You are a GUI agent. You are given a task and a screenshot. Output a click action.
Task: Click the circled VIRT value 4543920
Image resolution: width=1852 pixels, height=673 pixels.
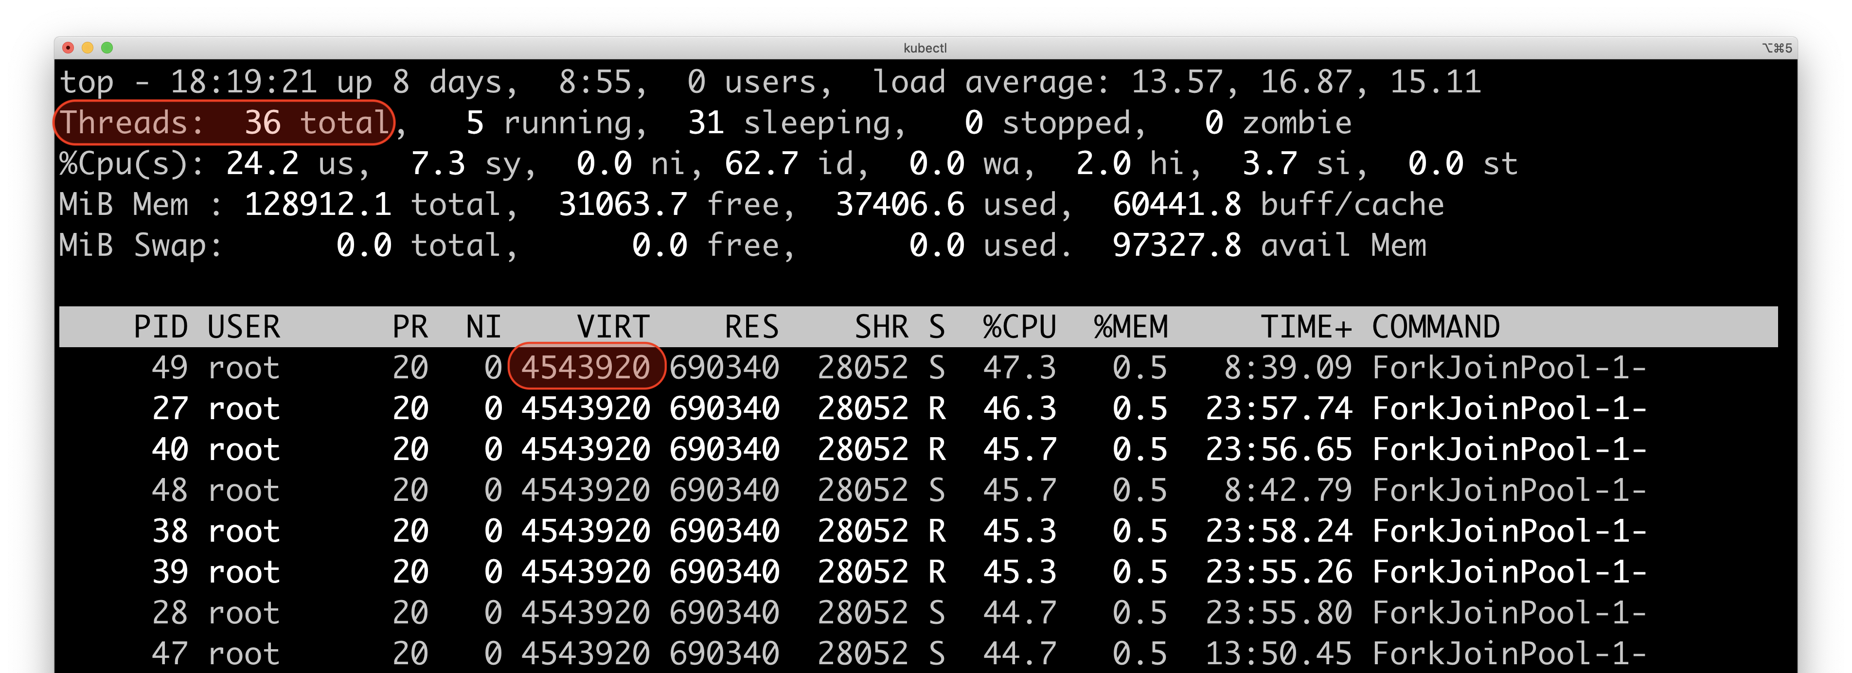pos(585,368)
